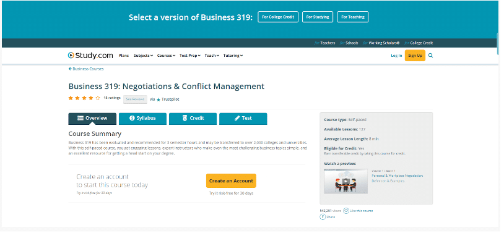Click the 542,201 views count
The height and width of the screenshot is (246, 504).
pos(330,211)
